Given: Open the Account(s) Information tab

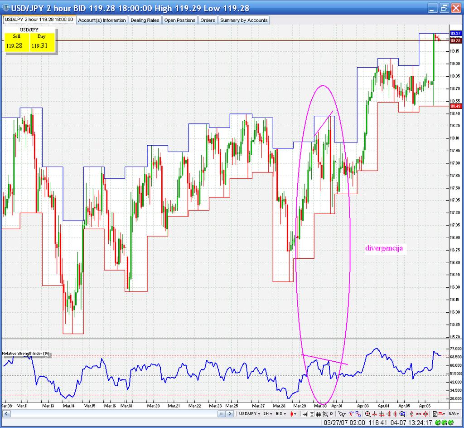Looking at the screenshot, I should coord(102,20).
